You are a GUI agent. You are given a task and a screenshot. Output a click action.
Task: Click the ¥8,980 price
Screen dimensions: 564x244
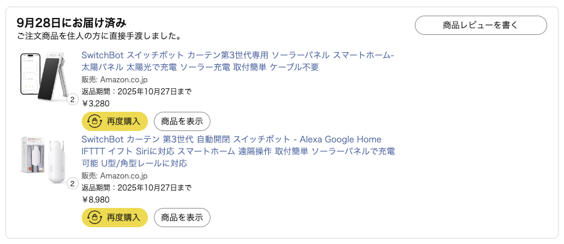[x=96, y=200]
